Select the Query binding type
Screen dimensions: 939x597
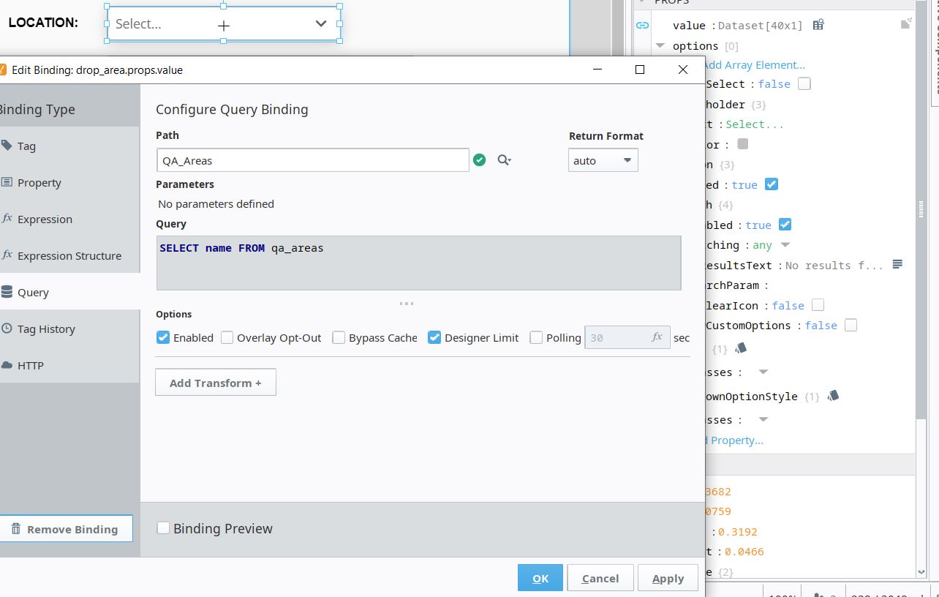69,292
